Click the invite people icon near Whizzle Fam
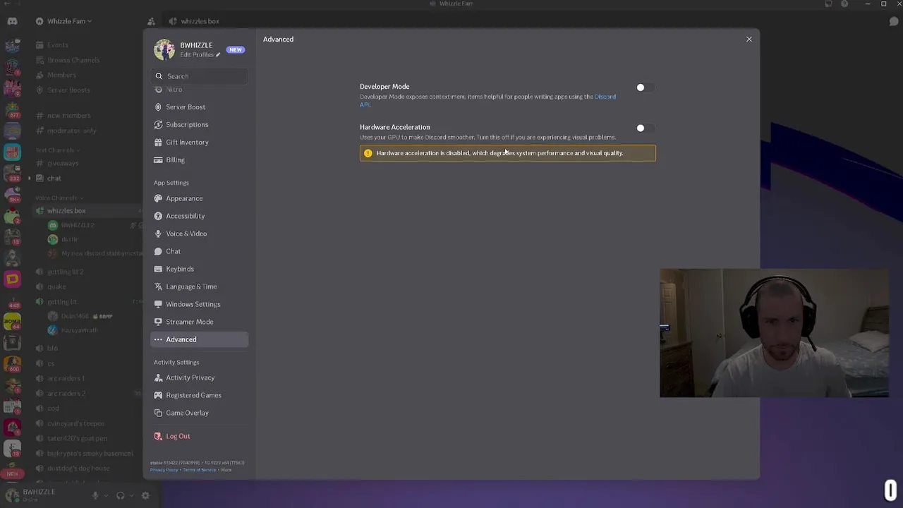 coord(151,22)
